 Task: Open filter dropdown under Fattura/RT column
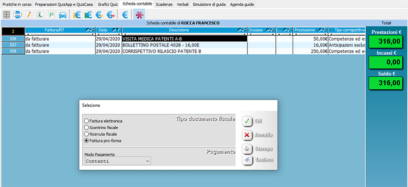pyautogui.click(x=60, y=34)
